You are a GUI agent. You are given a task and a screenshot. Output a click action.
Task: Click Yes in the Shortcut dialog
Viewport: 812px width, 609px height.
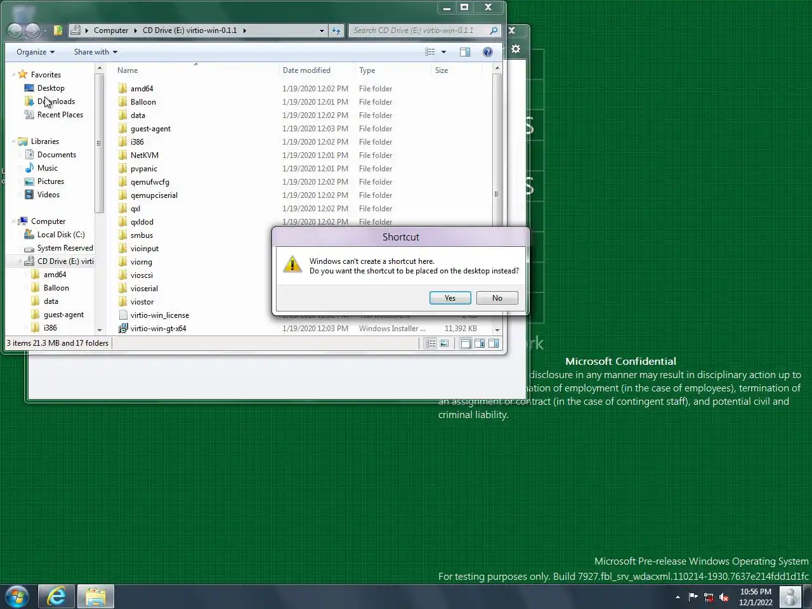(450, 298)
